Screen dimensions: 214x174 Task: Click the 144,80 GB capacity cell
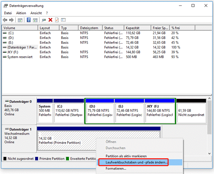pos(133,52)
